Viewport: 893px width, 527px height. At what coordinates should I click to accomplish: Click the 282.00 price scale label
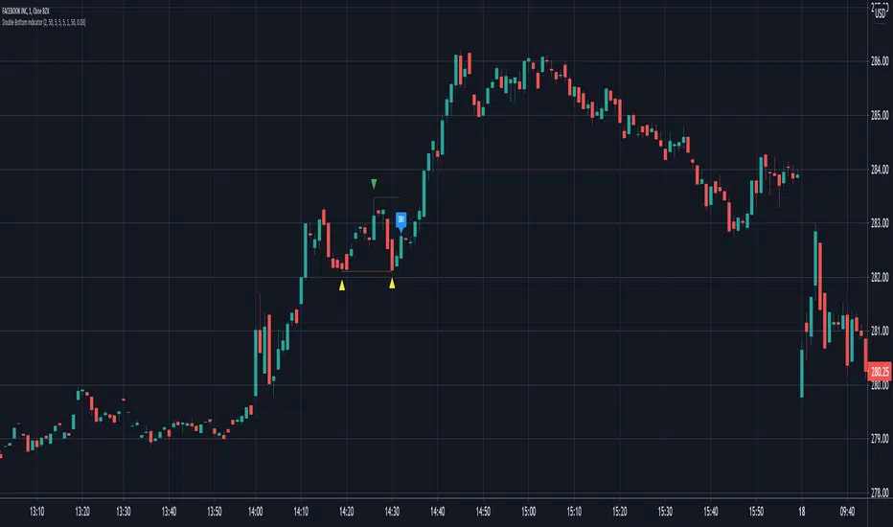tap(880, 278)
